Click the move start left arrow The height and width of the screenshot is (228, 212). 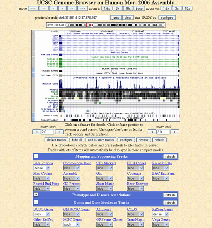(36, 132)
